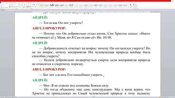Activate the Format Painter
This screenshot has height=98, width=175.
(x=4, y=7)
